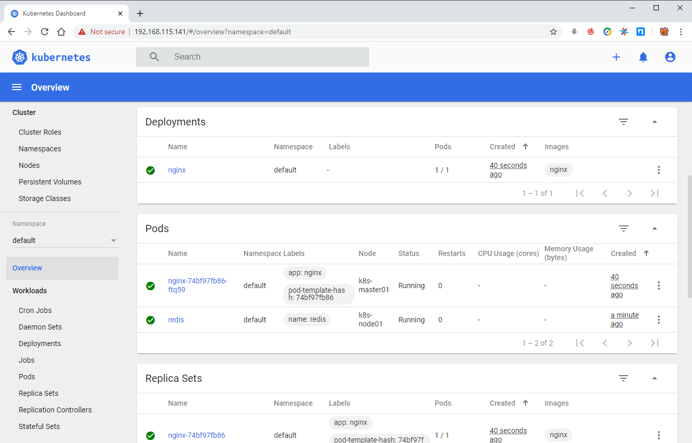Image resolution: width=692 pixels, height=443 pixels.
Task: Filter the Deployments list
Action: pos(624,122)
